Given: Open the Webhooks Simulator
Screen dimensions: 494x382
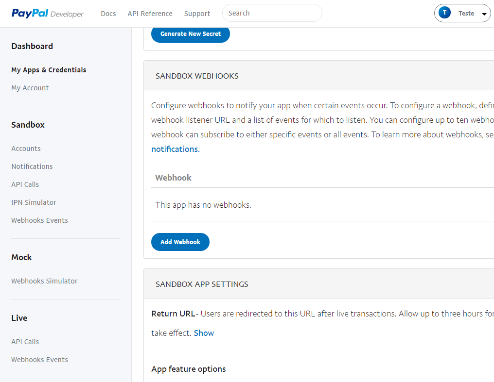Looking at the screenshot, I should point(44,281).
